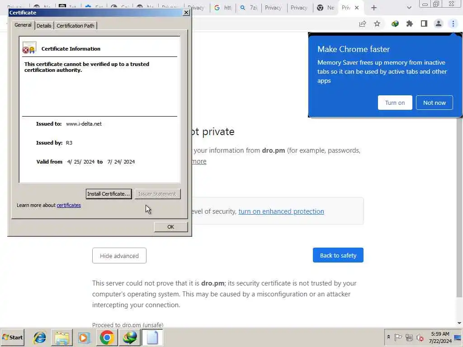Image resolution: width=463 pixels, height=347 pixels.
Task: Open the Certification Path tab
Action: point(76,26)
